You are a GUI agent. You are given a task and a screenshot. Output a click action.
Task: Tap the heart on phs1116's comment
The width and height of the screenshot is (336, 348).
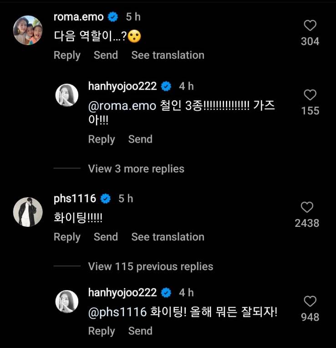[307, 207]
